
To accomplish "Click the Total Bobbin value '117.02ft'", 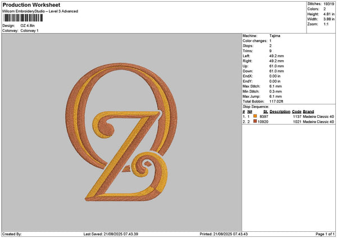I will [x=276, y=102].
